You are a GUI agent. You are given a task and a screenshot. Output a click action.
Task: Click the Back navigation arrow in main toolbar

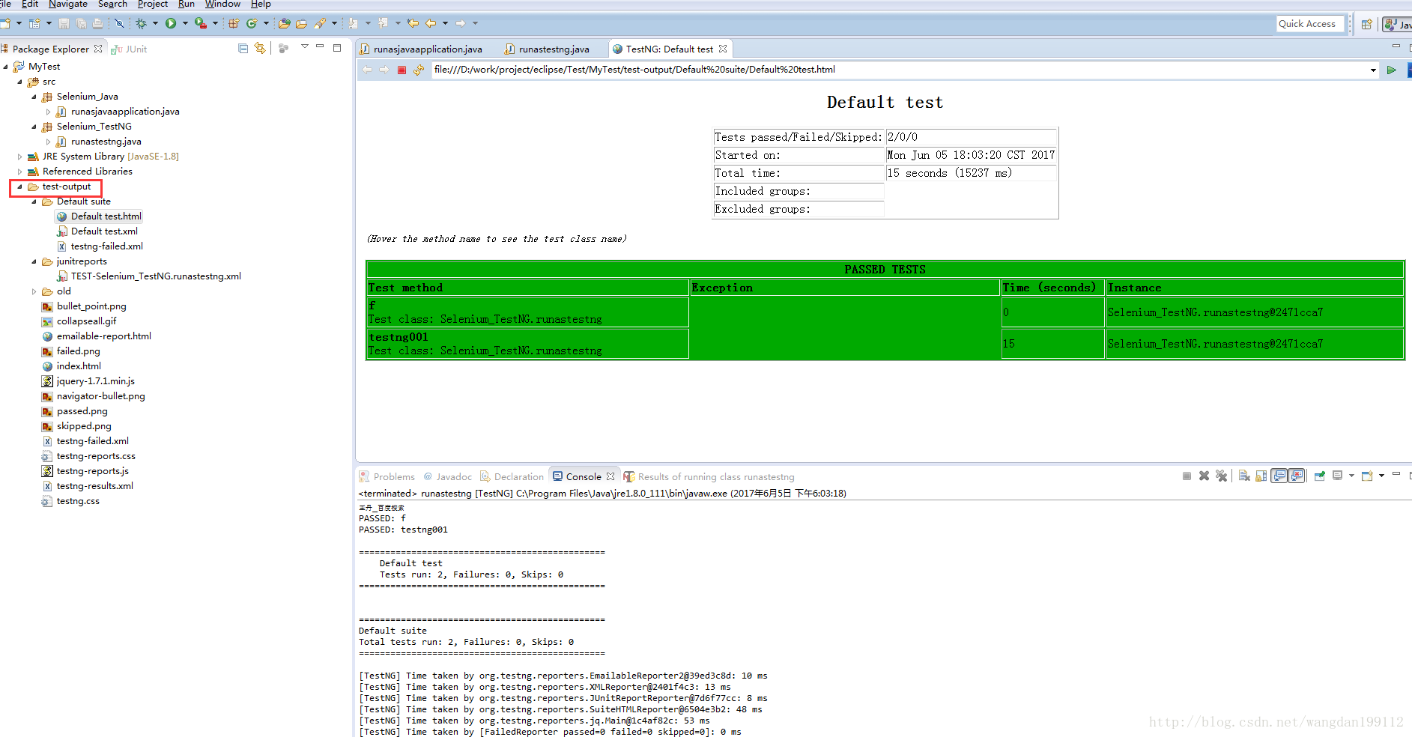(431, 24)
